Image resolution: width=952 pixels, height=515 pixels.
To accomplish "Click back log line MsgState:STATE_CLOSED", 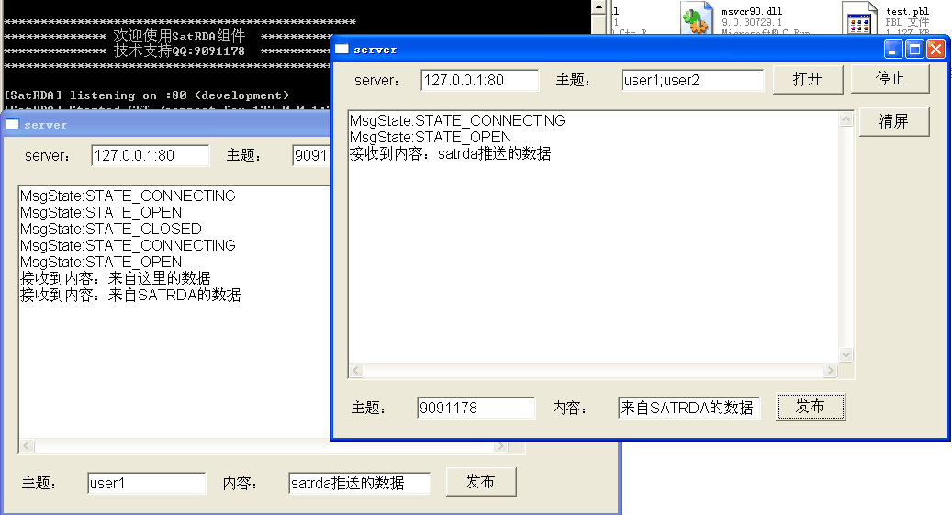I will (110, 229).
